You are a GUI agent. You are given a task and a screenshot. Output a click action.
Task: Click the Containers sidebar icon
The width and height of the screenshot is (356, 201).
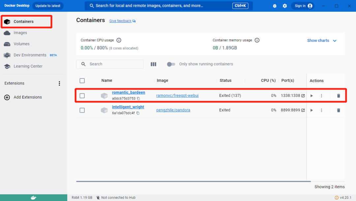[7, 21]
